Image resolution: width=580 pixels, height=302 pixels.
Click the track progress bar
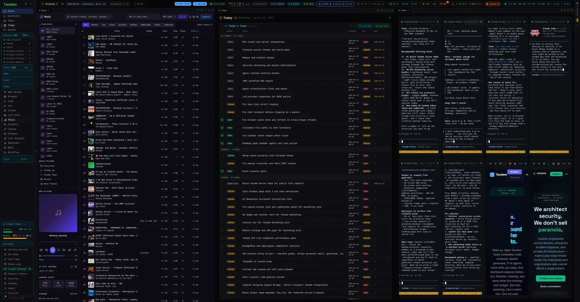coord(58,242)
